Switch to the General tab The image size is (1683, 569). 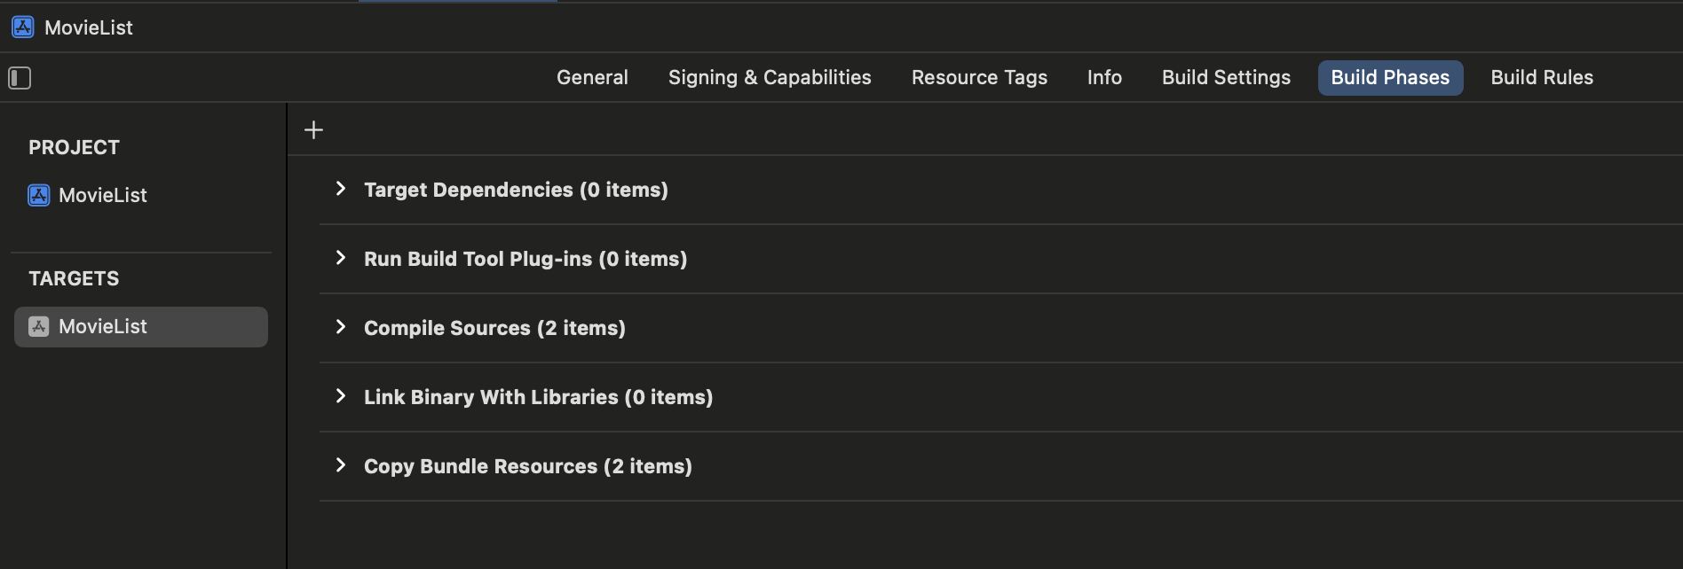(592, 78)
